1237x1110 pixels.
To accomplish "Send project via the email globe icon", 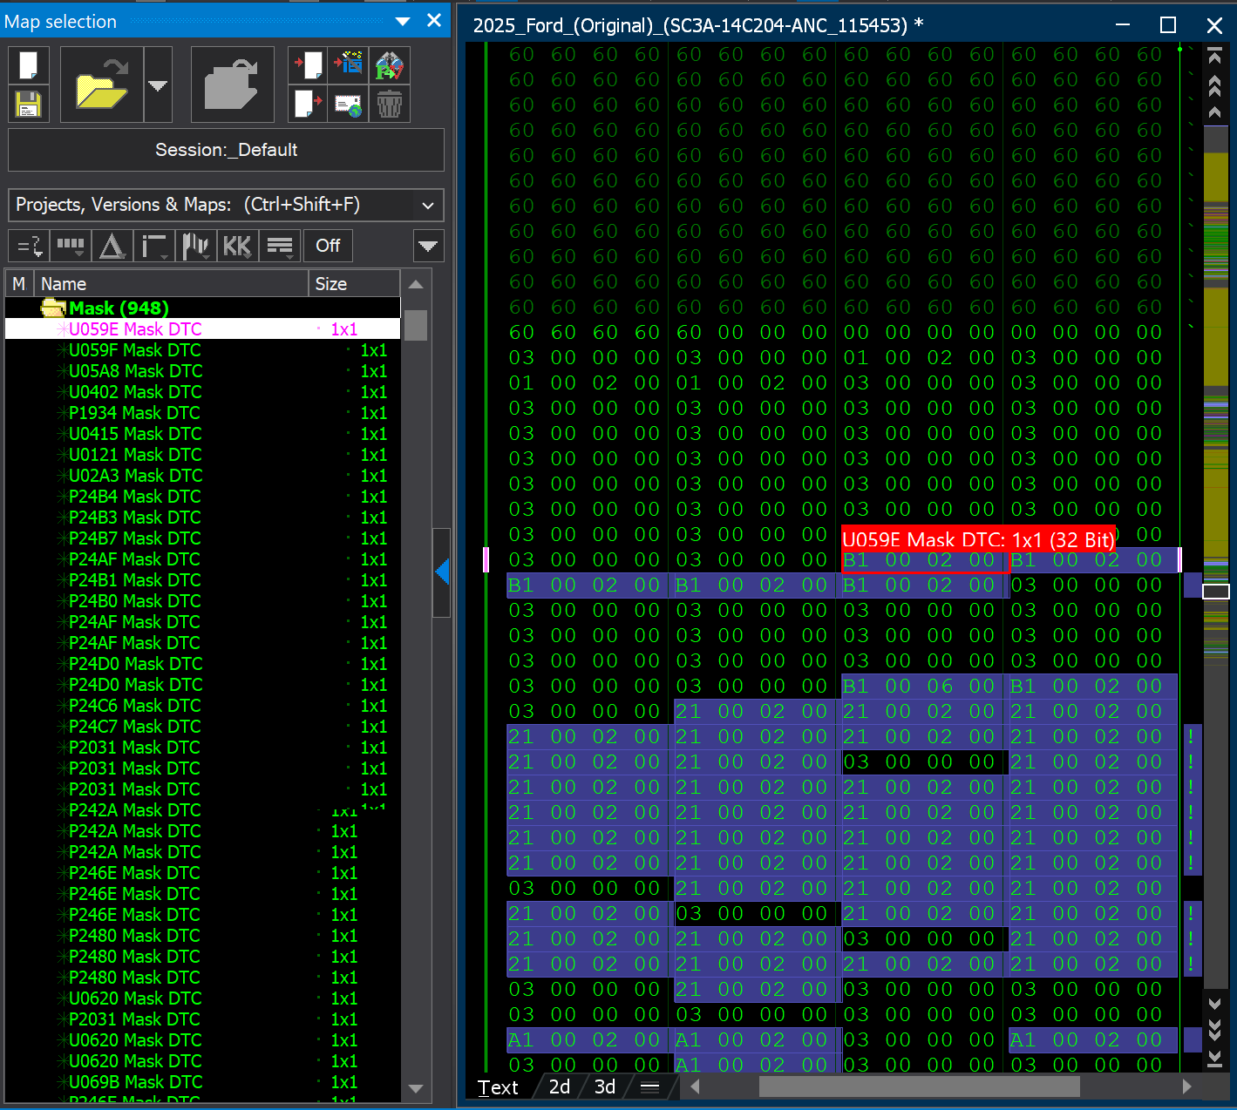I will [x=348, y=104].
